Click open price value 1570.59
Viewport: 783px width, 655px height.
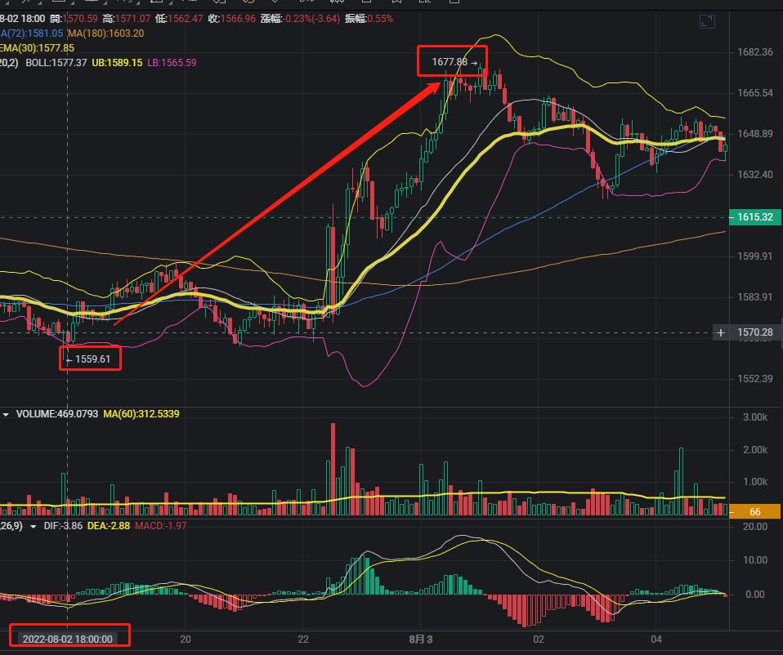pos(80,19)
